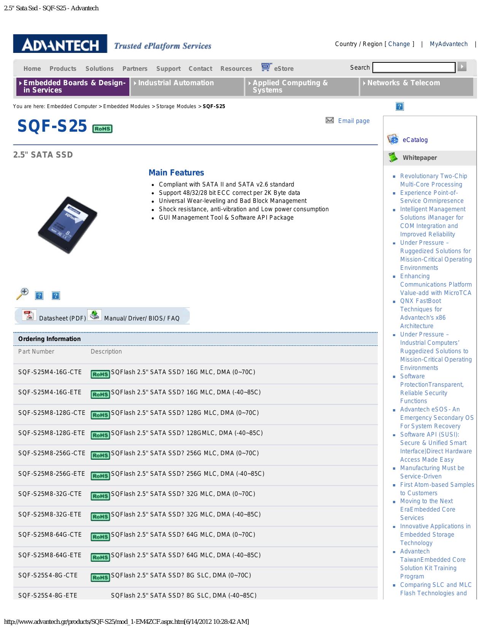Screen dimensions: 485x628
Task: Click the SSD product image thumbnail
Action: pyautogui.click(x=67, y=225)
